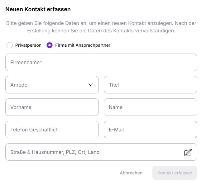The image size is (201, 185).
Task: Choose the Privatperson text label
Action: click(28, 45)
